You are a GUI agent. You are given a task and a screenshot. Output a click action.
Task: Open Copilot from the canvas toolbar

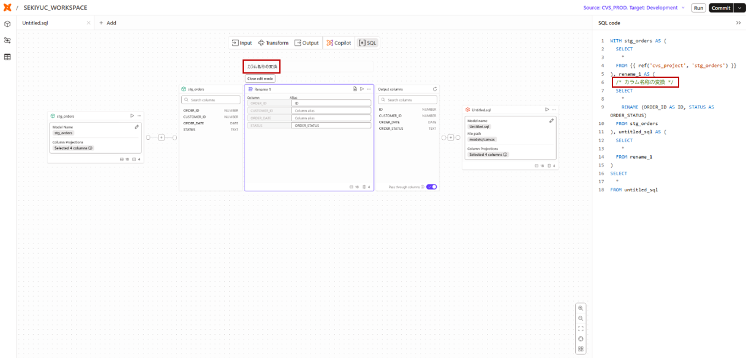[x=339, y=43]
